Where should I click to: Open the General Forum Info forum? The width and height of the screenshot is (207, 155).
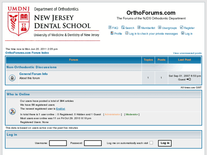(33, 74)
